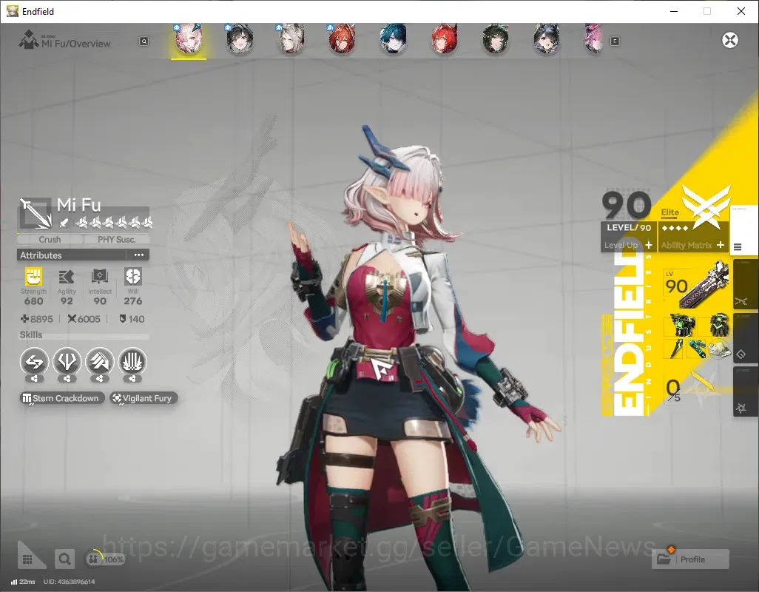Click the Q previous-operator key icon
Image resolution: width=759 pixels, height=592 pixels.
pos(144,41)
